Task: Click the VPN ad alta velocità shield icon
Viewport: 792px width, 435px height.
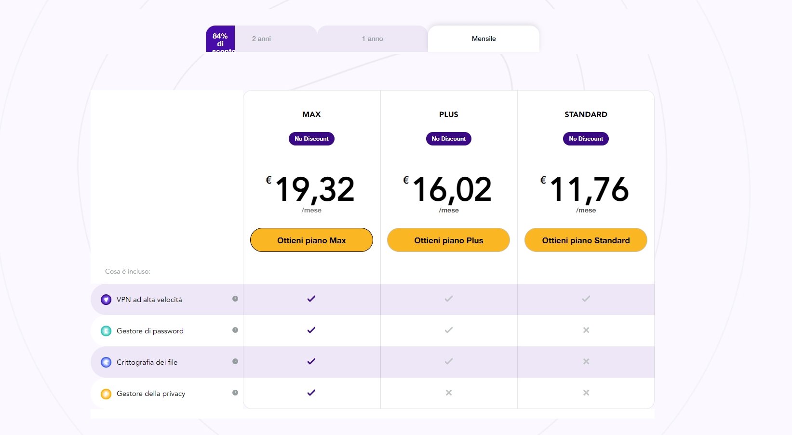Action: point(106,300)
